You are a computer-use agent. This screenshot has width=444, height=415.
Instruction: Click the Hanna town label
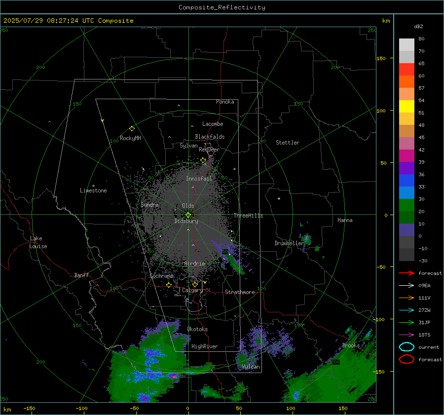coord(345,220)
